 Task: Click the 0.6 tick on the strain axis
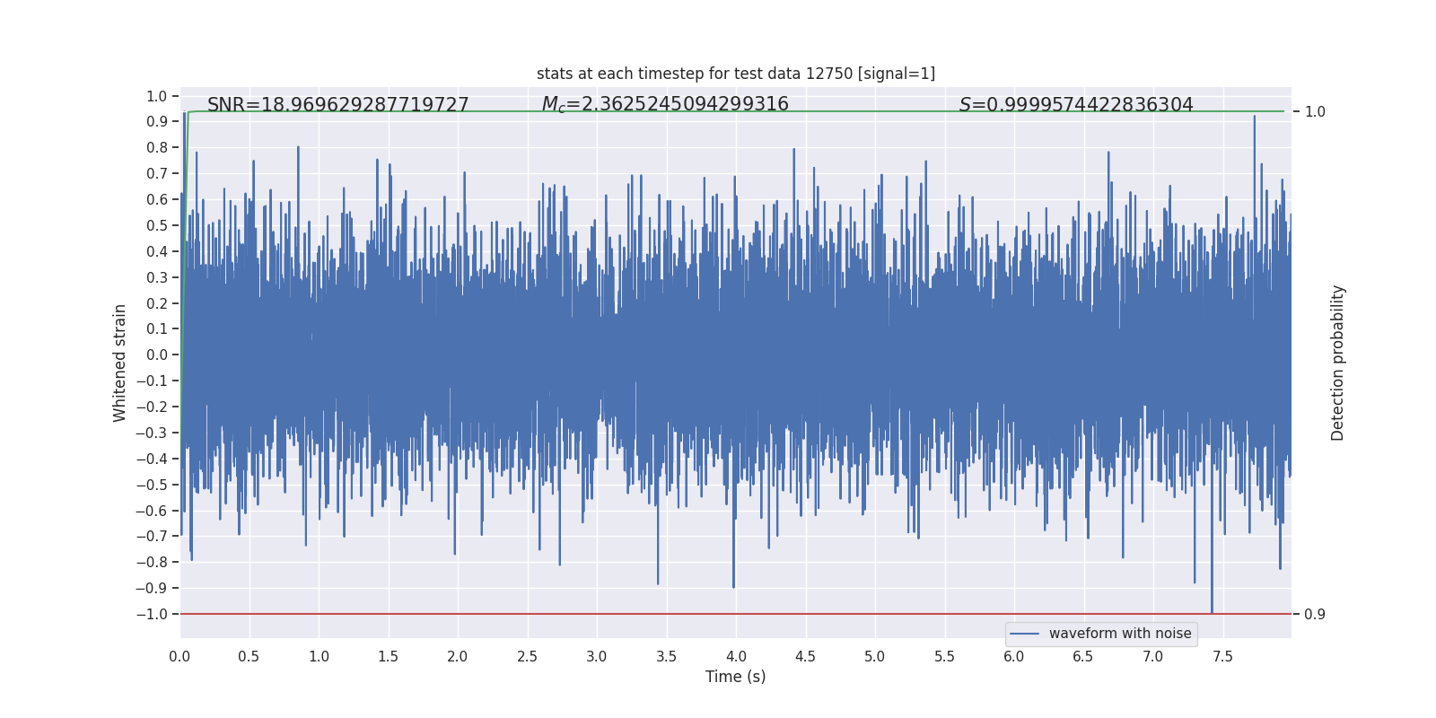157,200
